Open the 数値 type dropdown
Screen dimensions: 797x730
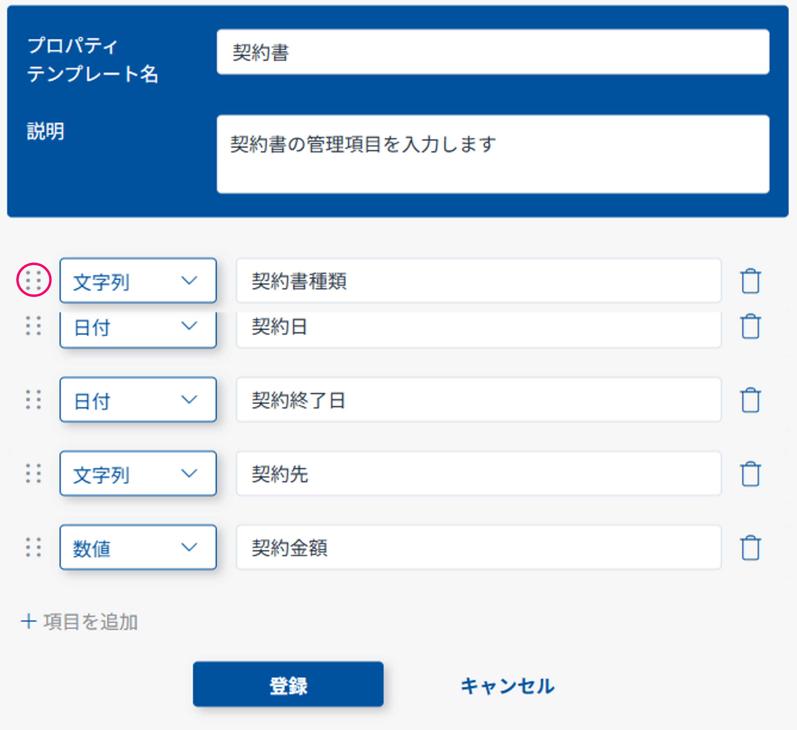138,547
